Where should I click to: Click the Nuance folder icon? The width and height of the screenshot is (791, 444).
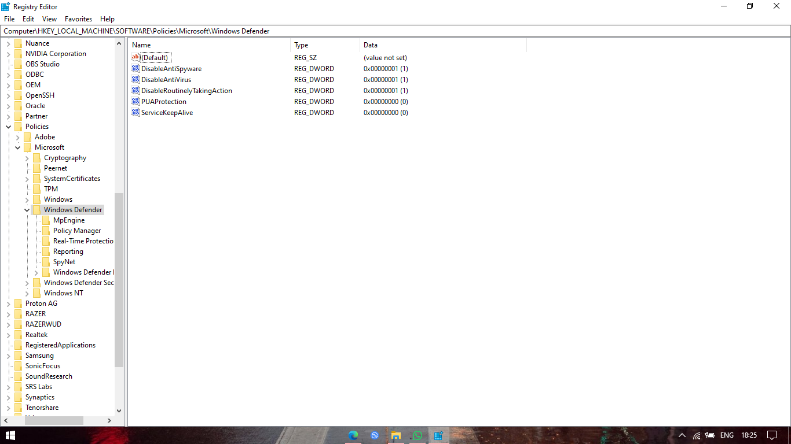point(18,43)
